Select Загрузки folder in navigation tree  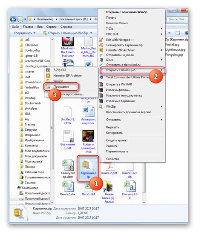coord(31,130)
